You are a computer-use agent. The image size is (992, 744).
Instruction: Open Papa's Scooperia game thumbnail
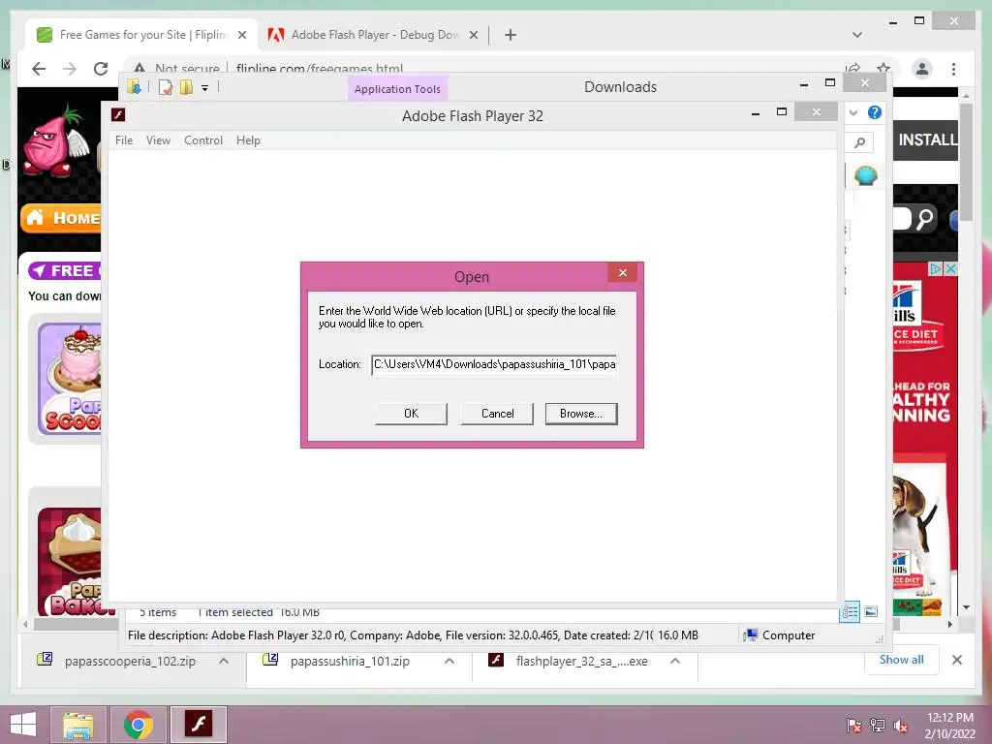coord(70,379)
